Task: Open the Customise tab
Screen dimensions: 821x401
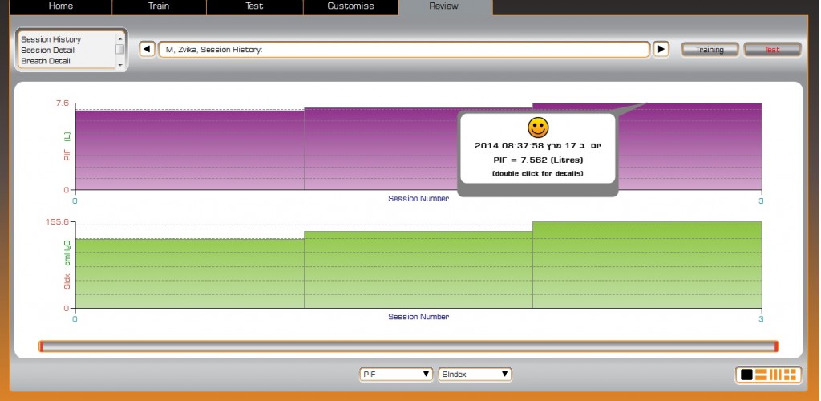Action: coord(350,6)
